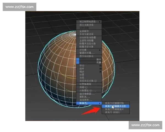Open the Move settings box icon
Image resolution: width=165 pixels, height=132 pixels.
[100, 65]
